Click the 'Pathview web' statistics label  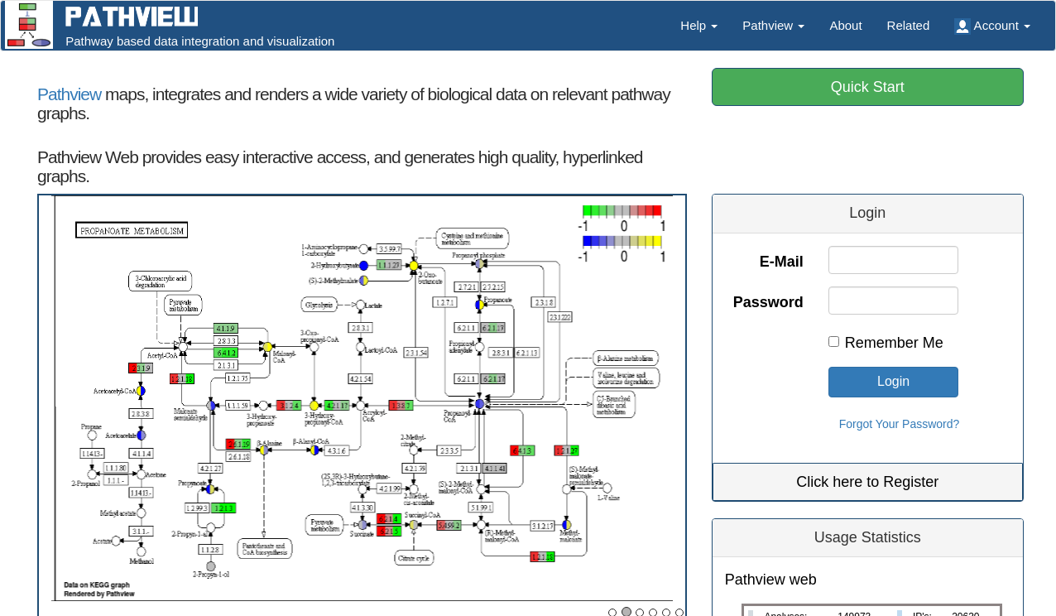click(x=770, y=580)
